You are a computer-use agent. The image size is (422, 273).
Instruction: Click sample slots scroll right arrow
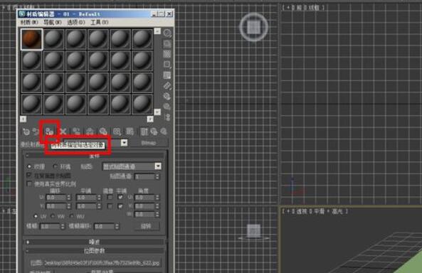coord(150,119)
